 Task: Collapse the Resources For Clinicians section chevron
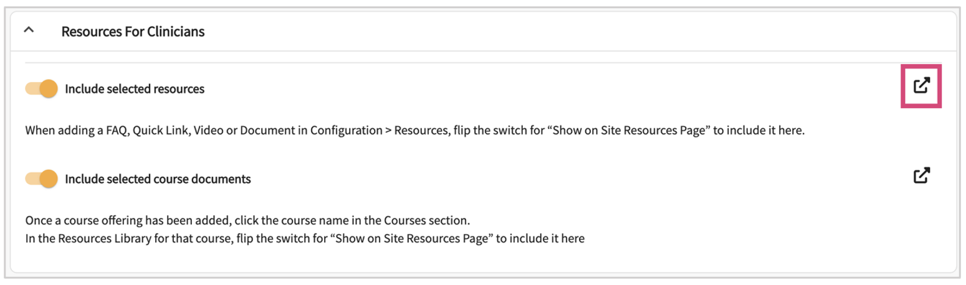pos(29,30)
